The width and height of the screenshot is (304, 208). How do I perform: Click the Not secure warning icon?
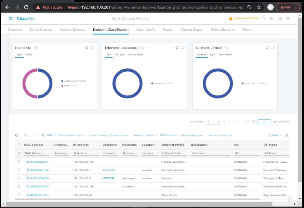click(x=38, y=7)
